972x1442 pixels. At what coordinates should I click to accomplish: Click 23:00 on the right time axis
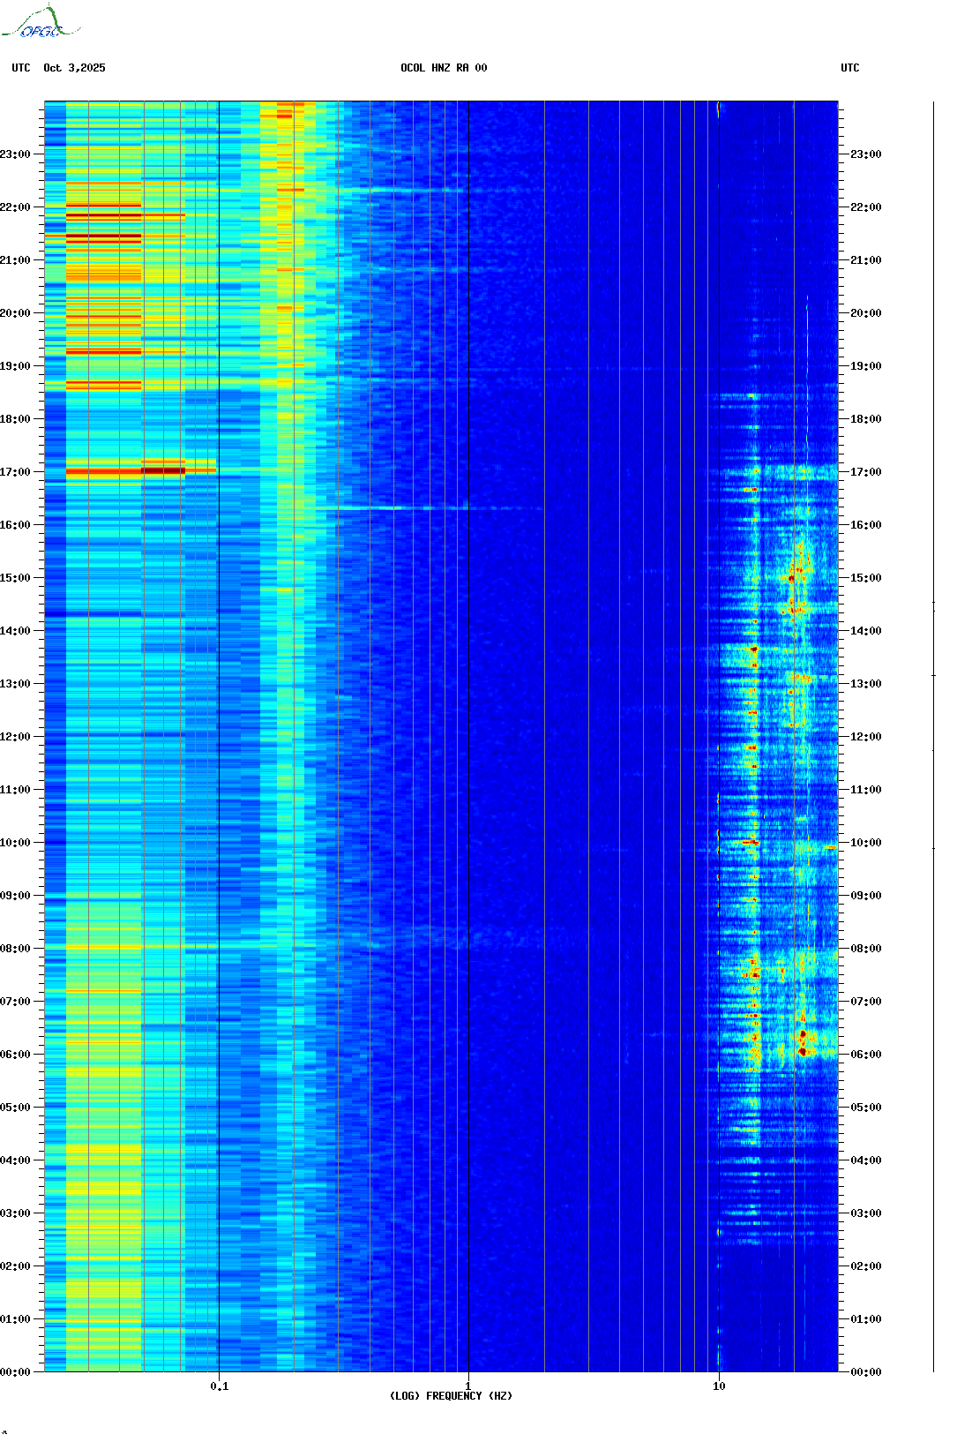tap(865, 154)
